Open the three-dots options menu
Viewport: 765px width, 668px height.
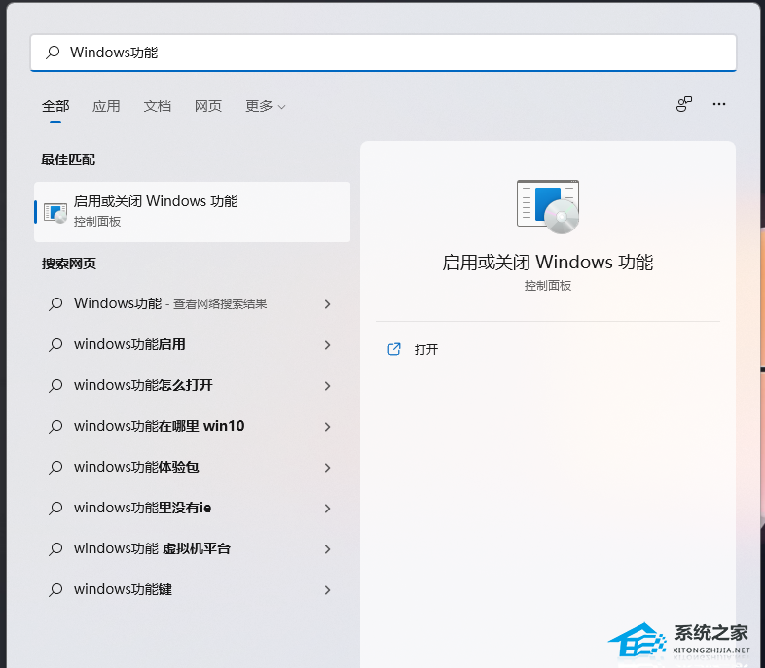point(719,104)
